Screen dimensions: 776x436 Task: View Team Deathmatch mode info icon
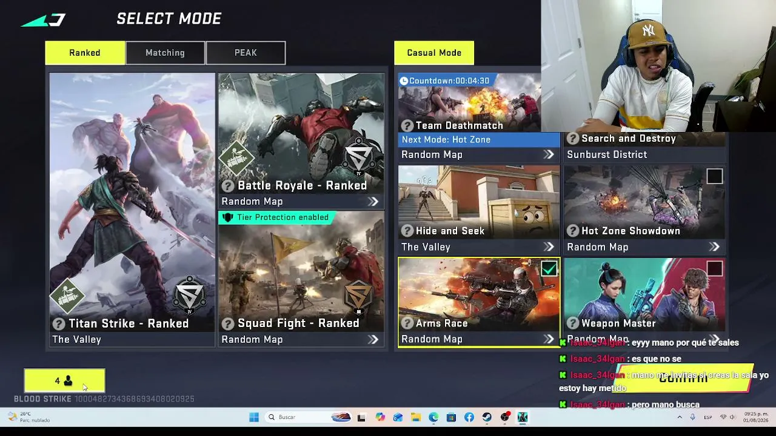point(407,126)
